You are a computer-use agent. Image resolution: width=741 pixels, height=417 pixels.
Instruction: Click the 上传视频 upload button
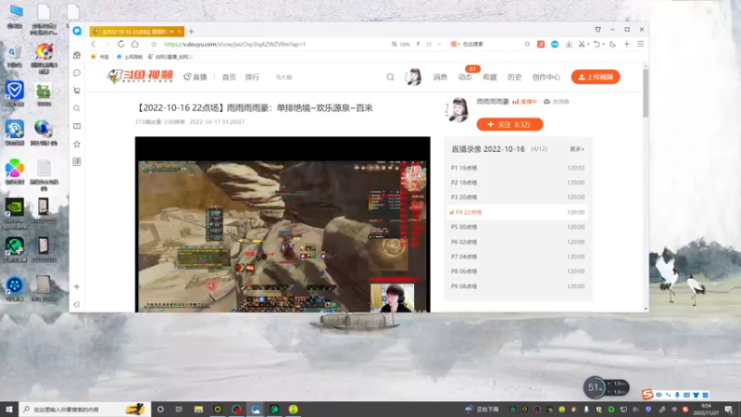point(596,77)
